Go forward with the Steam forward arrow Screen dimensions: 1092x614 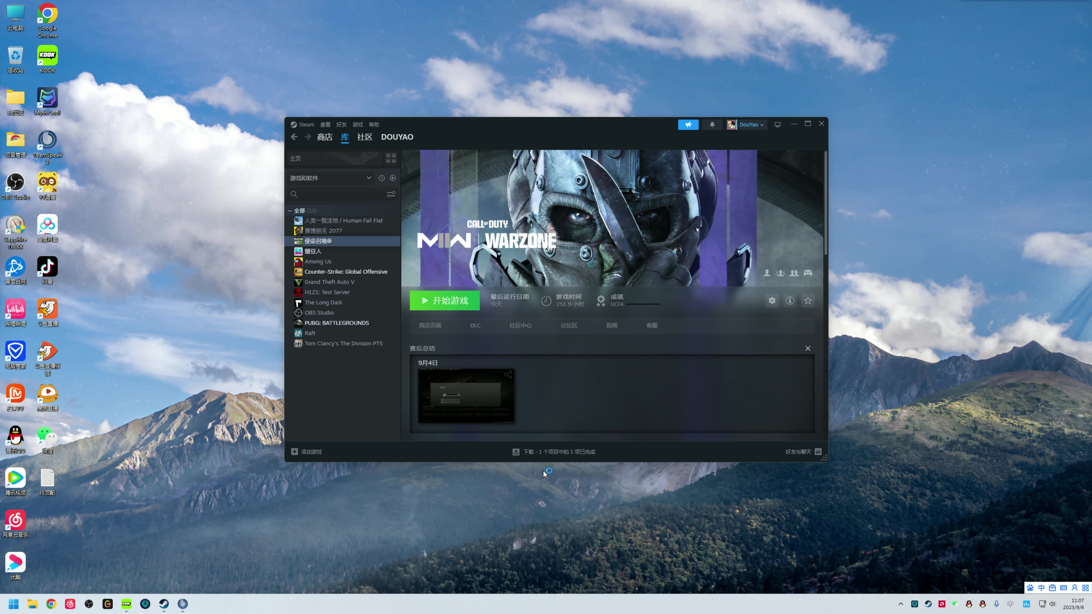tap(308, 137)
